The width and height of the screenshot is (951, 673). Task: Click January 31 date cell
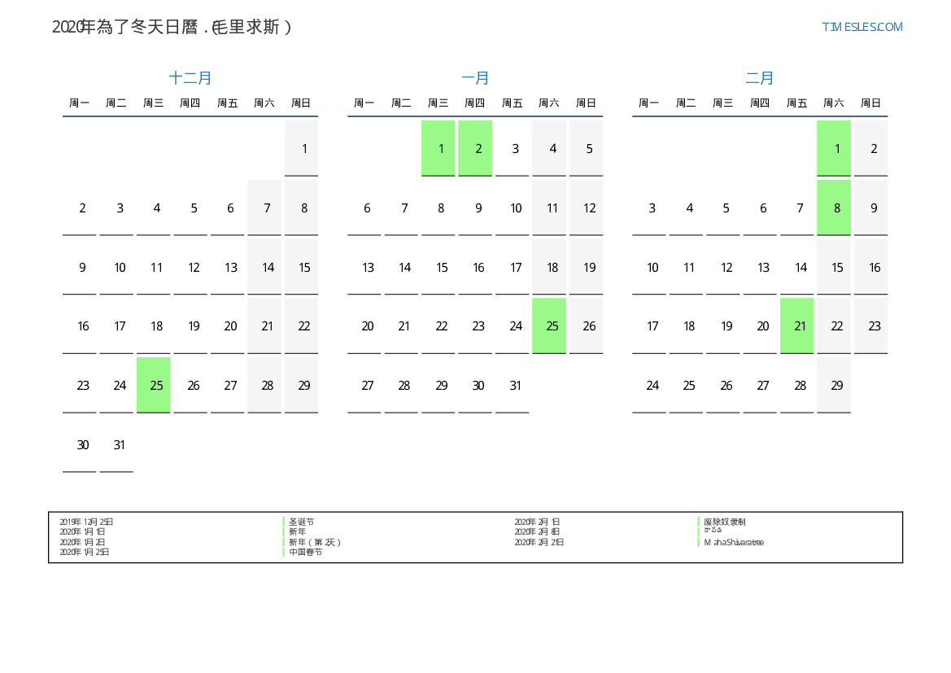click(513, 385)
